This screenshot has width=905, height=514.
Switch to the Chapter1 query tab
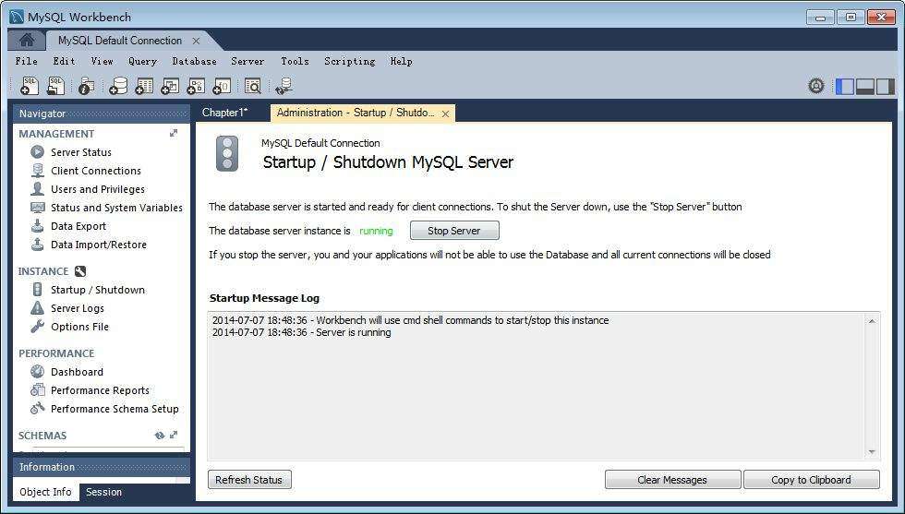225,113
